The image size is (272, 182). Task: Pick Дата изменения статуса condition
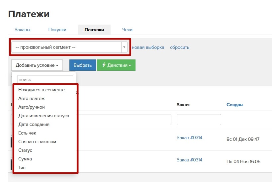click(x=44, y=116)
